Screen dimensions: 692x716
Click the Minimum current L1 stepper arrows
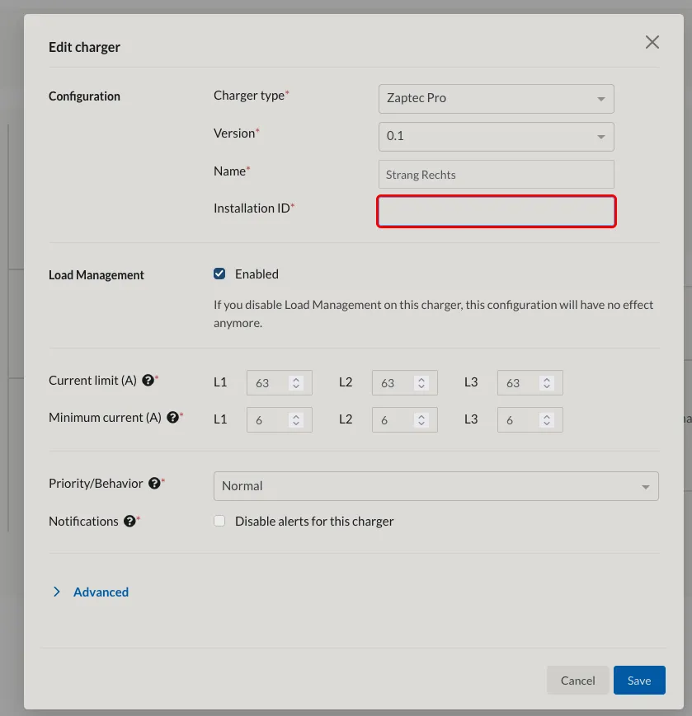296,419
